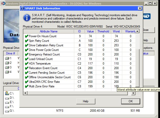160x118 pixels.
Task: Click the horizontal scrollbar track in attribute list
Action: click(x=130, y=93)
